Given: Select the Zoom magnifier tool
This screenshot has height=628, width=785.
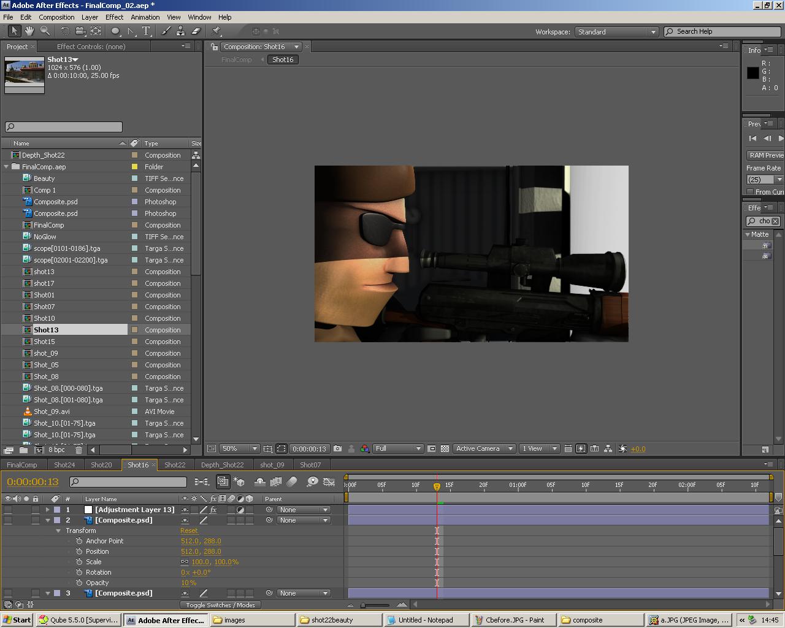Looking at the screenshot, I should click(x=45, y=31).
